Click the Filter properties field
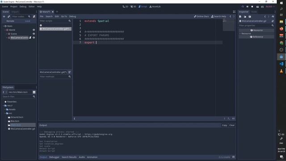The width and height of the screenshot is (286, 161). (x=256, y=25)
